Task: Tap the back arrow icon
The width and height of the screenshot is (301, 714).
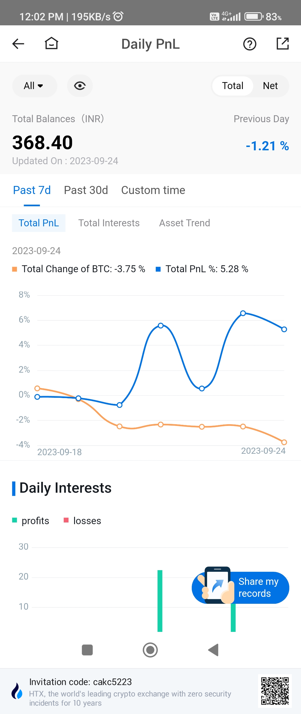Action: pyautogui.click(x=18, y=44)
